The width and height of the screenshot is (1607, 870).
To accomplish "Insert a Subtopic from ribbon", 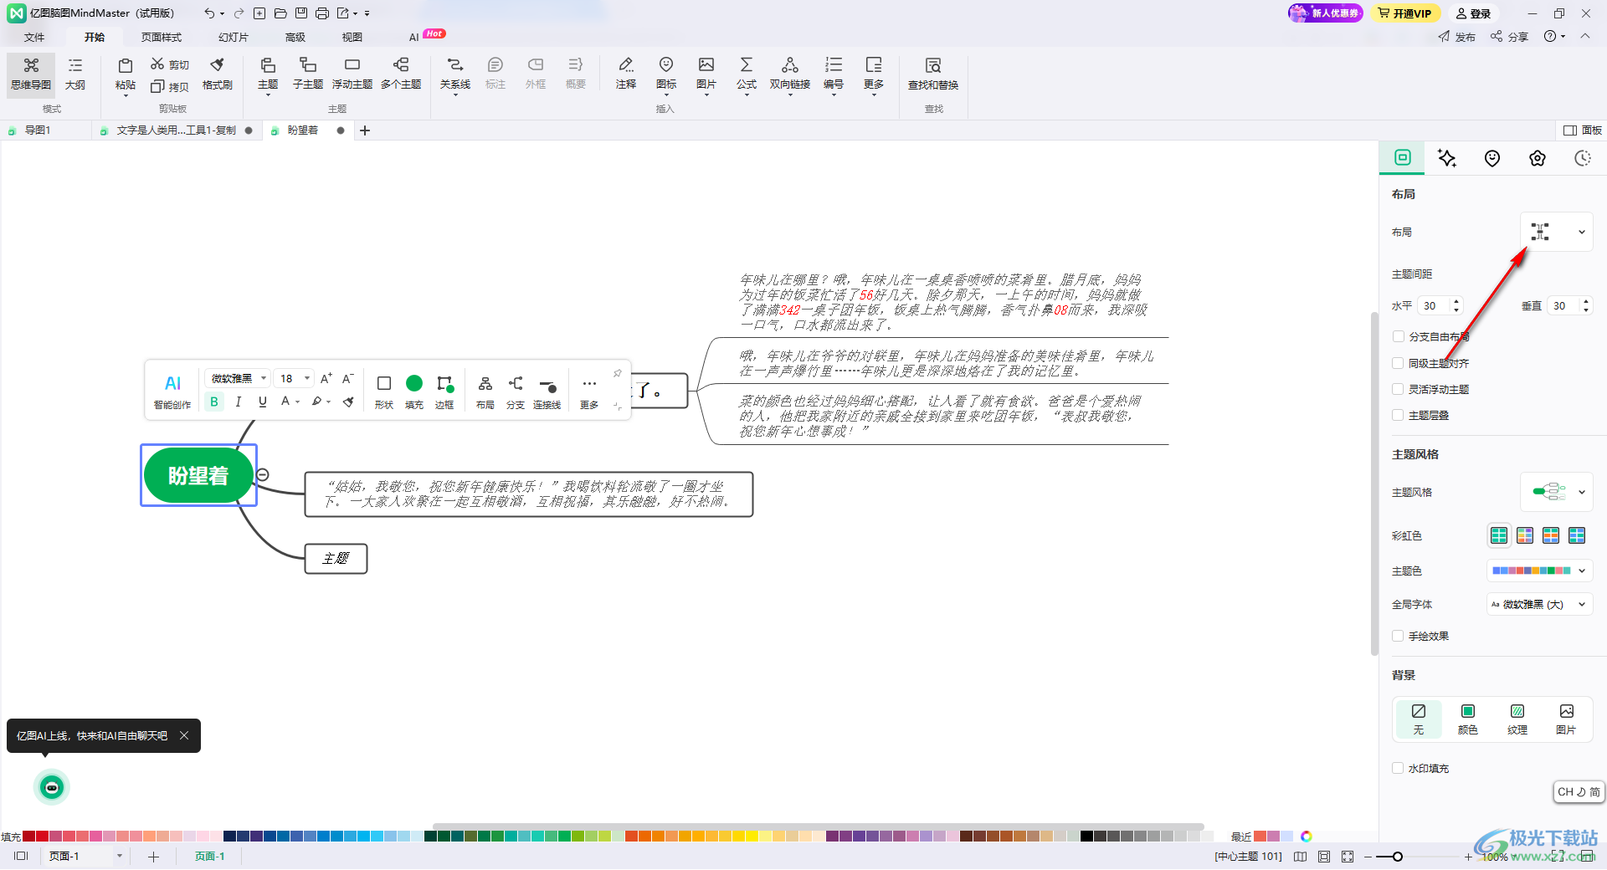I will 308,74.
